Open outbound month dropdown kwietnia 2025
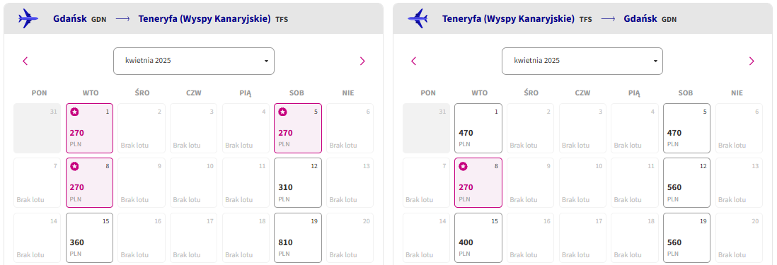Image resolution: width=777 pixels, height=265 pixels. (194, 61)
